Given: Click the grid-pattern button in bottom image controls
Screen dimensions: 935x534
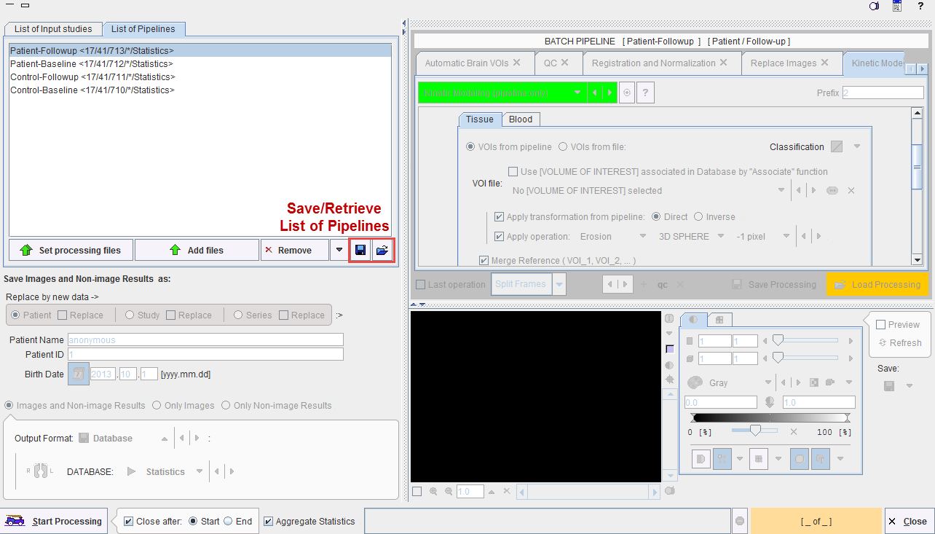Looking at the screenshot, I should click(759, 459).
